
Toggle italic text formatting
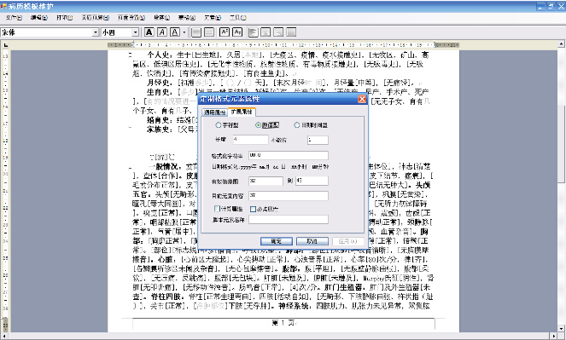[x=162, y=32]
